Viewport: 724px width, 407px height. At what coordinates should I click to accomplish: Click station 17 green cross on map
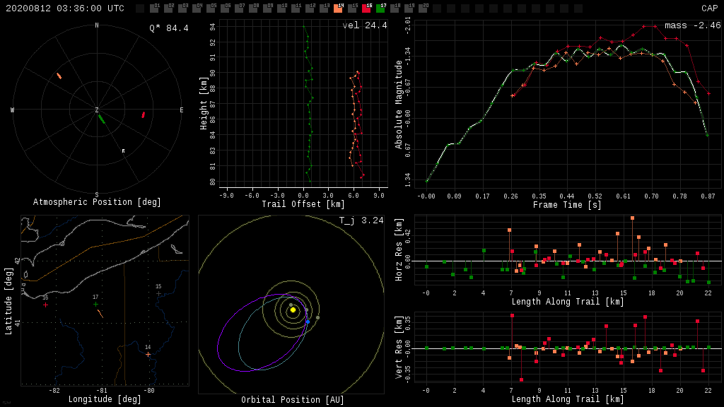coord(95,304)
